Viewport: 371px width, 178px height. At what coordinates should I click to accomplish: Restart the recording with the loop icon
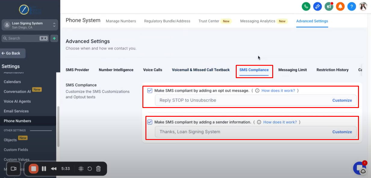(89, 169)
